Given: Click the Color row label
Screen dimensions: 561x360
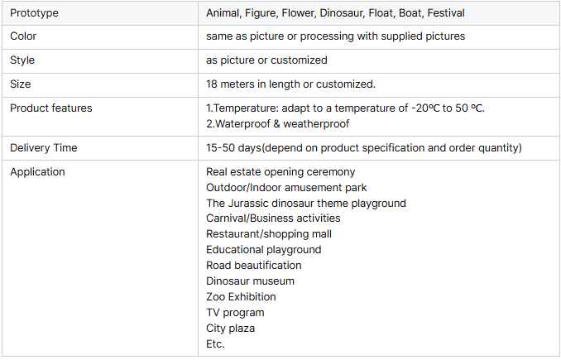Looking at the screenshot, I should (x=23, y=36).
